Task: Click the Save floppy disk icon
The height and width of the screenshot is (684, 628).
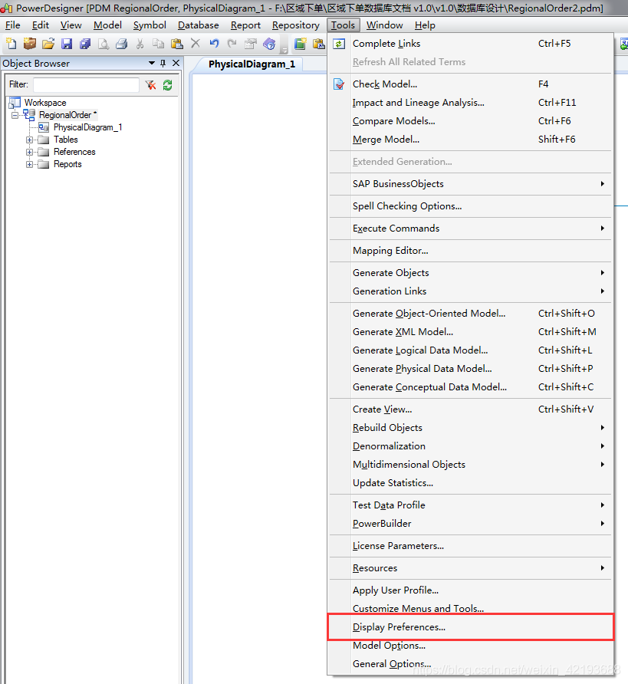Action: (x=67, y=44)
